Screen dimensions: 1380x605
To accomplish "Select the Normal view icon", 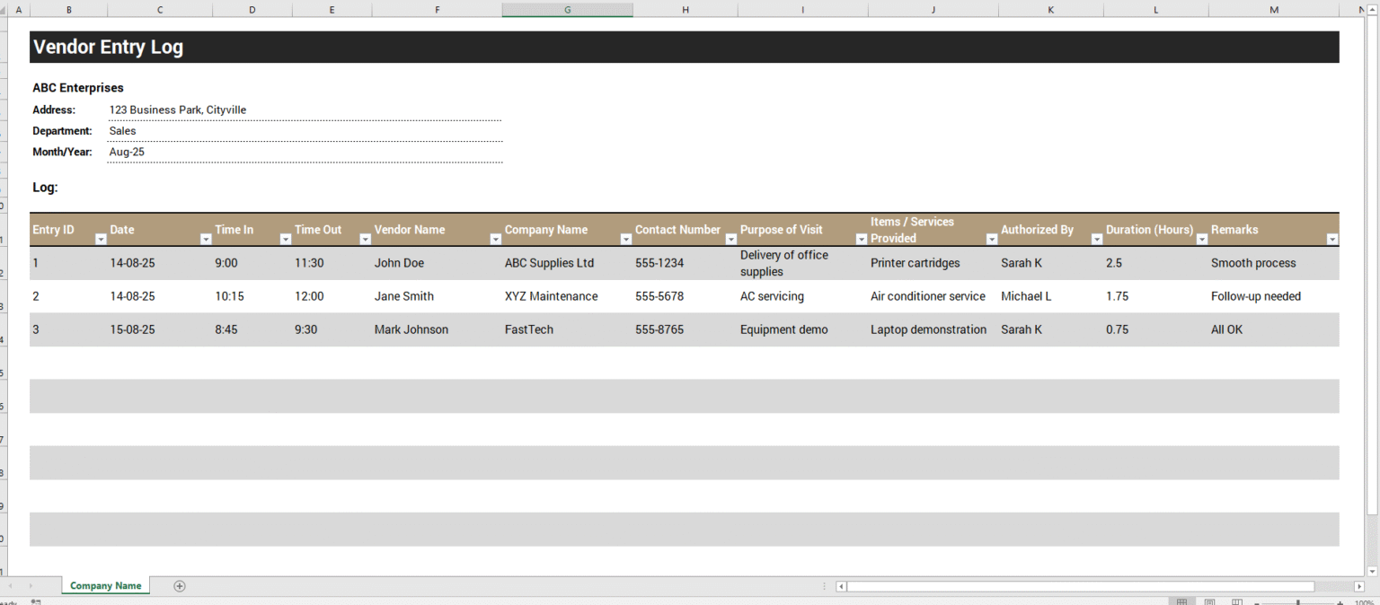I will tap(1181, 601).
